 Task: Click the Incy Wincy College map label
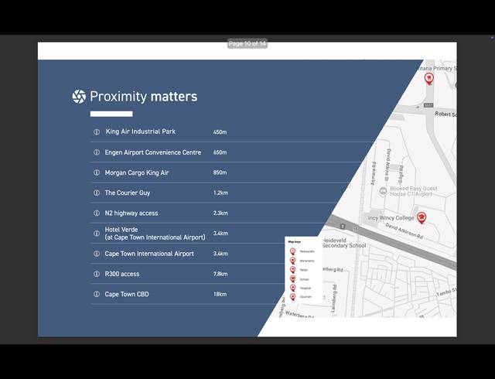(391, 218)
